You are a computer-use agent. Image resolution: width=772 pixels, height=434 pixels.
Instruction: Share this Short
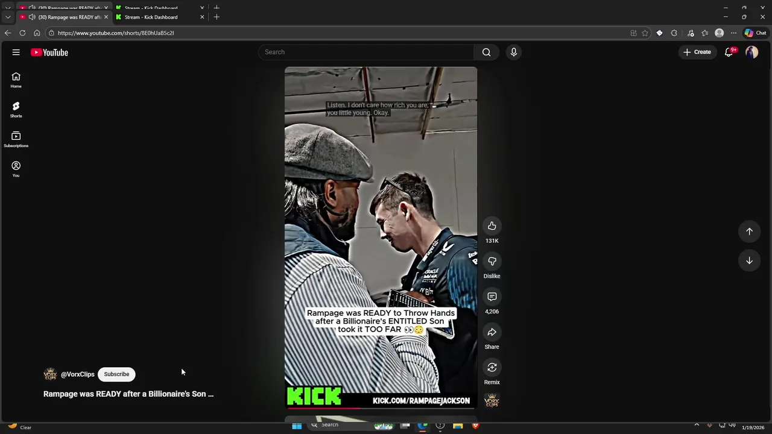[492, 332]
